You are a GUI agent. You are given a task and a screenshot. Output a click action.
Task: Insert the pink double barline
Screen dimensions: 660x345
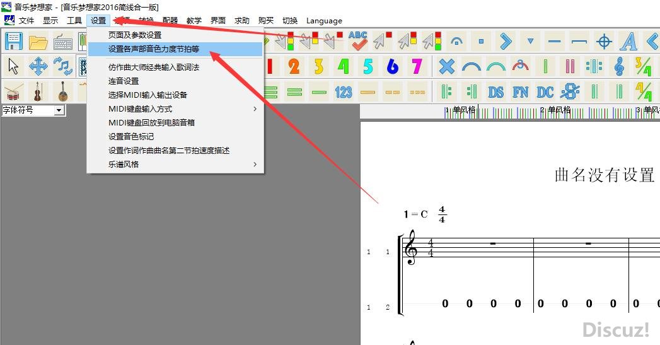pos(570,67)
